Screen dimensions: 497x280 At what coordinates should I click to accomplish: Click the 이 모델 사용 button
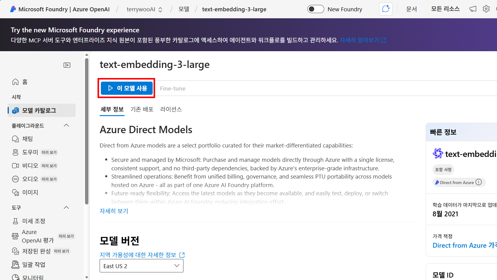[x=127, y=88]
